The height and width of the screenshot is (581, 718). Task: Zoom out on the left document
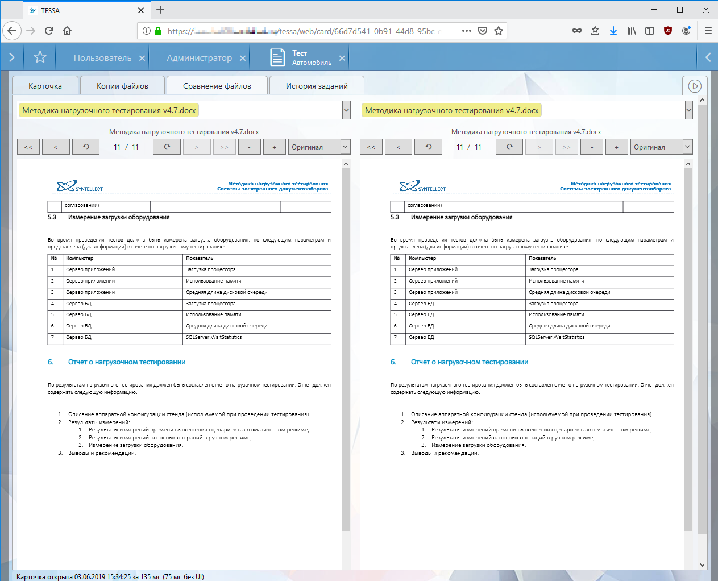pos(249,147)
